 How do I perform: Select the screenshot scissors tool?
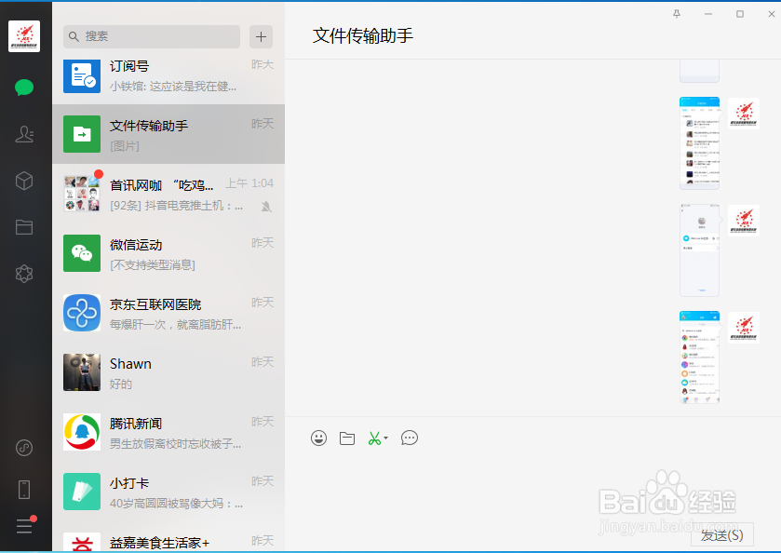pos(374,438)
